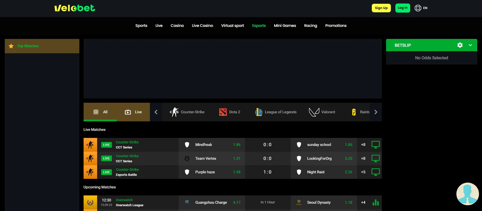Click the Sign Up button
Viewport: 482px width, 211px height.
point(381,8)
